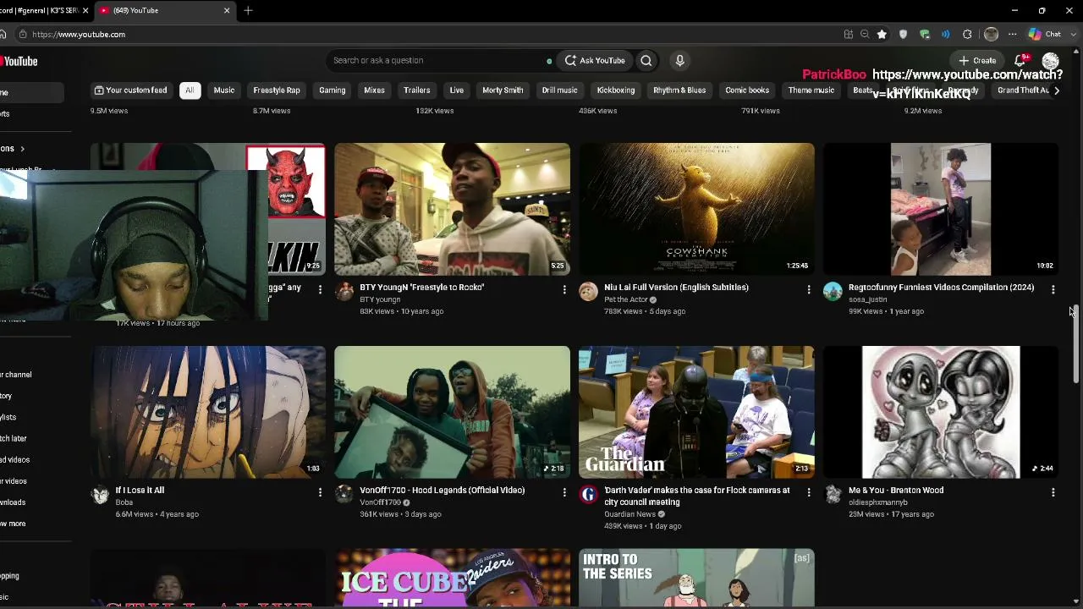Select the Live category chip
Image resolution: width=1083 pixels, height=609 pixels.
(457, 91)
